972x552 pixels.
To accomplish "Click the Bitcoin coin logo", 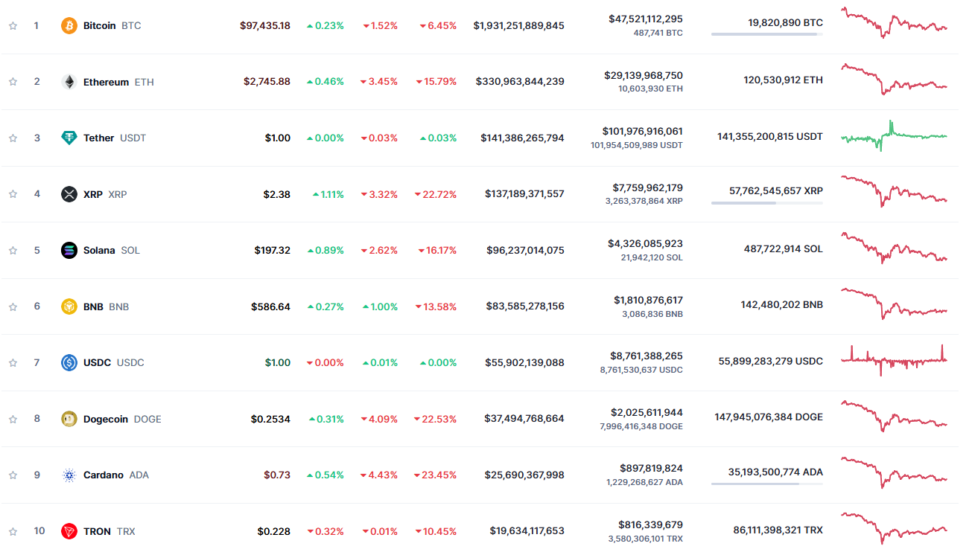I will point(69,25).
